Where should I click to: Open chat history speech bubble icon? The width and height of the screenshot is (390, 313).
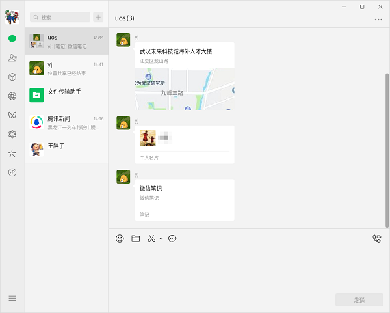pyautogui.click(x=172, y=239)
